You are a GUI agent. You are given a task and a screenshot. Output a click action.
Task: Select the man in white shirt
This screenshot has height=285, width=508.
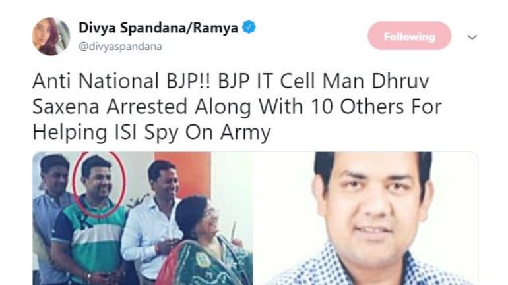152,223
